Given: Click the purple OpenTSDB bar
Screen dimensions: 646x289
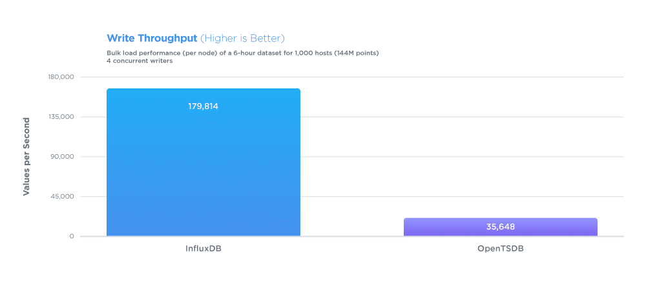Looking at the screenshot, I should [x=500, y=227].
